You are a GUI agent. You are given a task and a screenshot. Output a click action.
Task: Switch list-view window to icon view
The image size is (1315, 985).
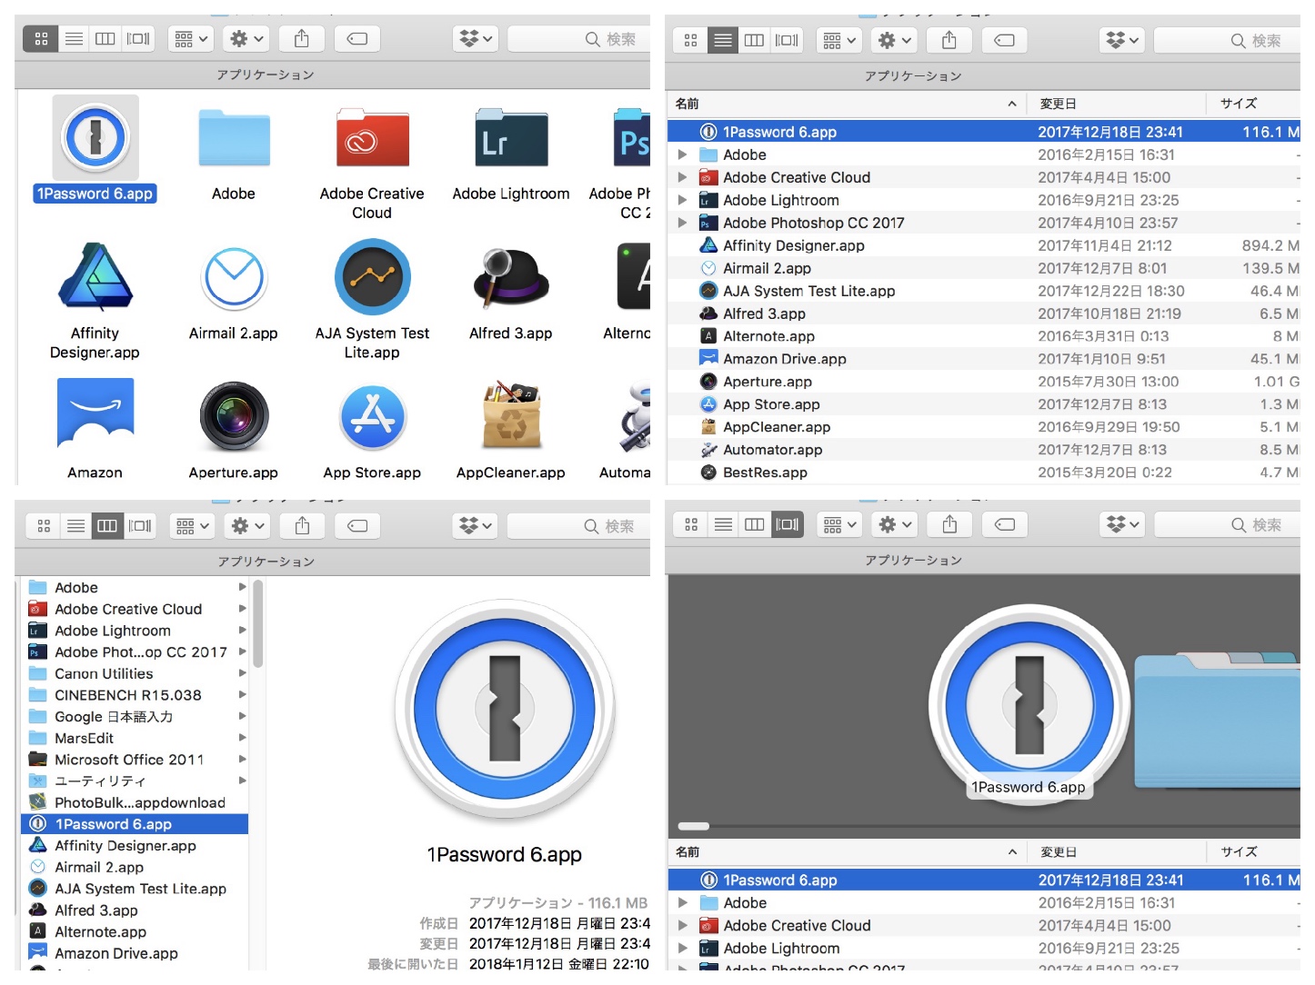(x=690, y=40)
